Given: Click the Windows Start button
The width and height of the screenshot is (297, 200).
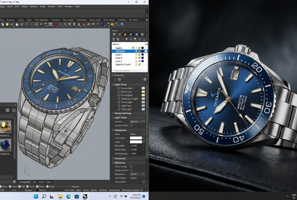Looking at the screenshot, I should (36, 196).
